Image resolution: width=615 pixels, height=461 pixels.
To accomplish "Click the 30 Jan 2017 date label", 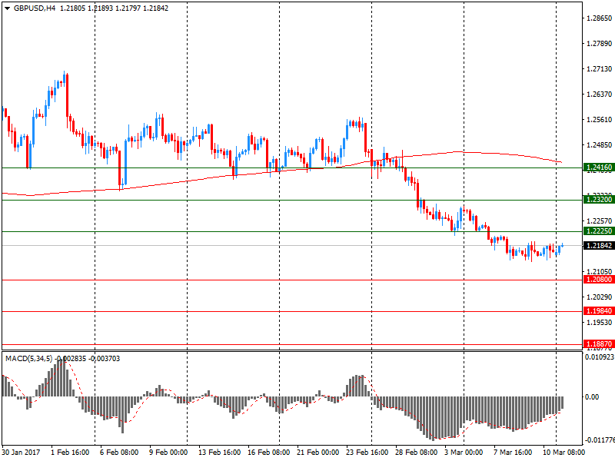I will (x=21, y=453).
